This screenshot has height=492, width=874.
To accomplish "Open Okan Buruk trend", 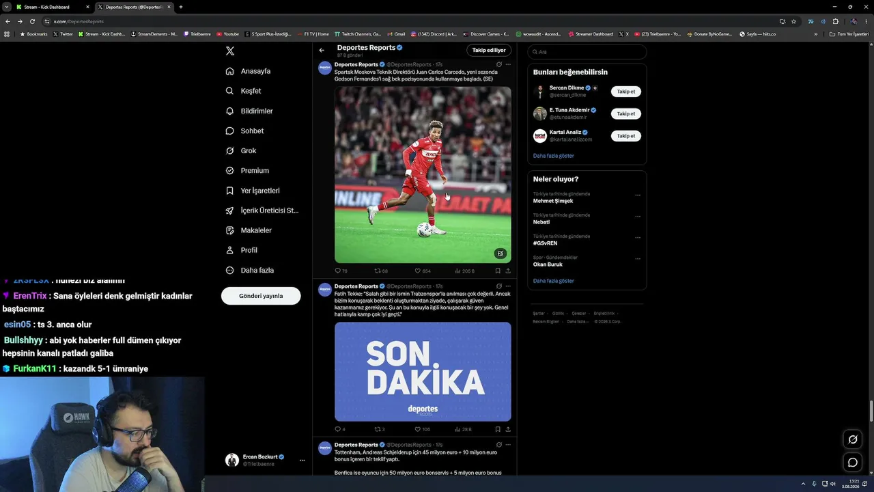I will pyautogui.click(x=548, y=264).
